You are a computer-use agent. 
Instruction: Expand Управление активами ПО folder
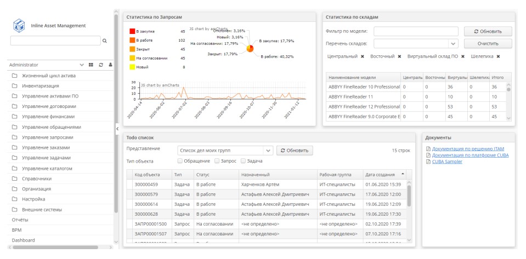click(x=60, y=96)
